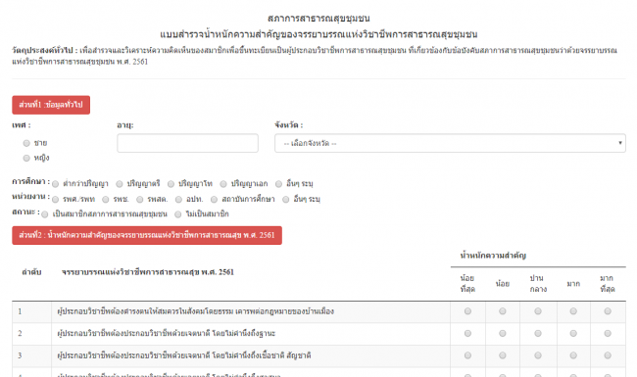Choose ปริญญาเอก education option
Image resolution: width=637 pixels, height=377 pixels.
(x=223, y=184)
